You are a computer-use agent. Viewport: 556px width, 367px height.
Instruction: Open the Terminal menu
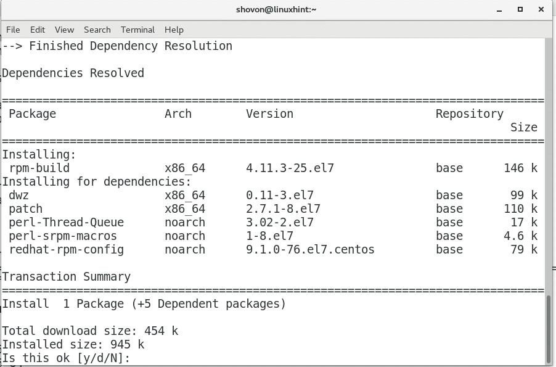click(137, 30)
